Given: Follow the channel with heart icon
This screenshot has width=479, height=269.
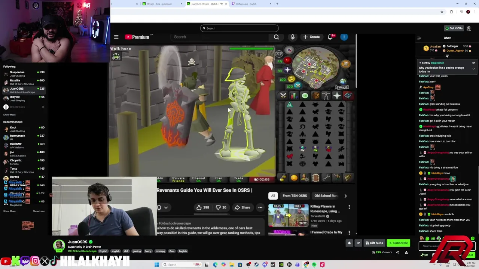Looking at the screenshot, I should coord(358,243).
